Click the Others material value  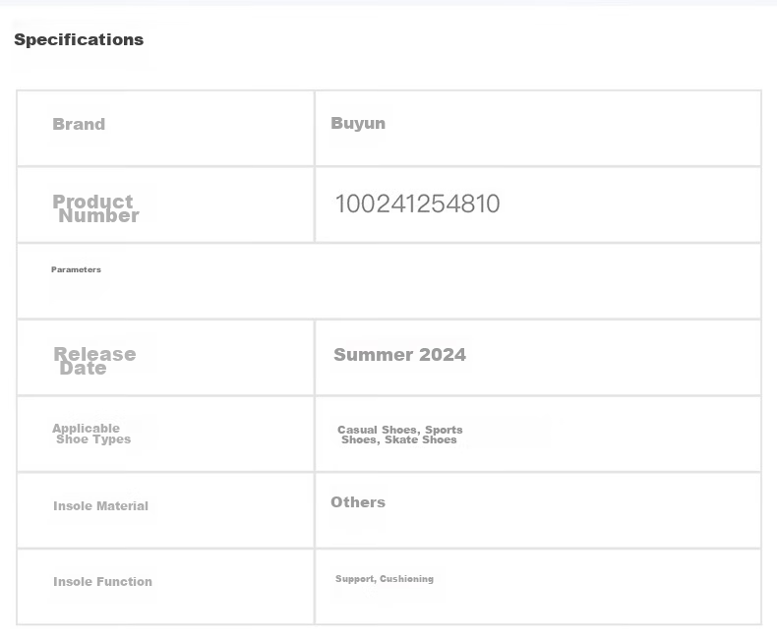pyautogui.click(x=358, y=502)
